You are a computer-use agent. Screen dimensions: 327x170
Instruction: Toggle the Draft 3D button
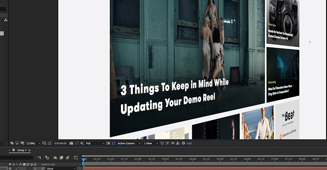(47, 158)
